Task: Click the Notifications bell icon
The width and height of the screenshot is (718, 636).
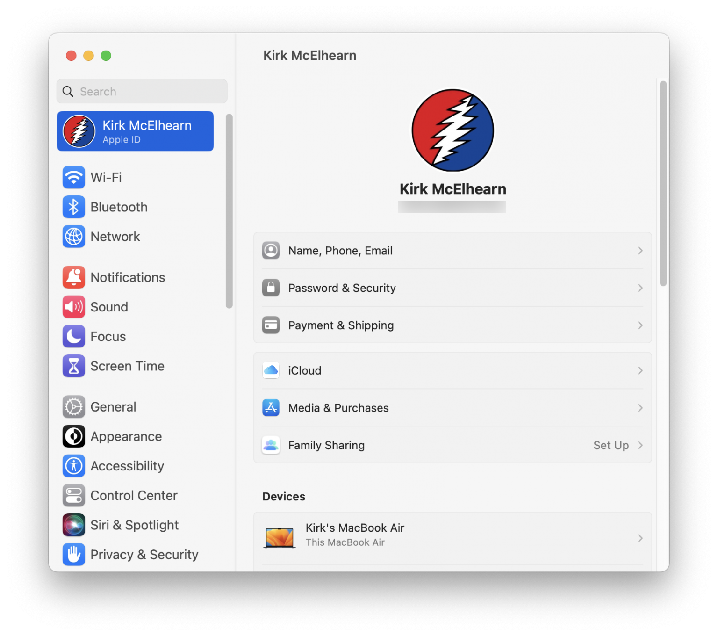Action: [x=73, y=277]
